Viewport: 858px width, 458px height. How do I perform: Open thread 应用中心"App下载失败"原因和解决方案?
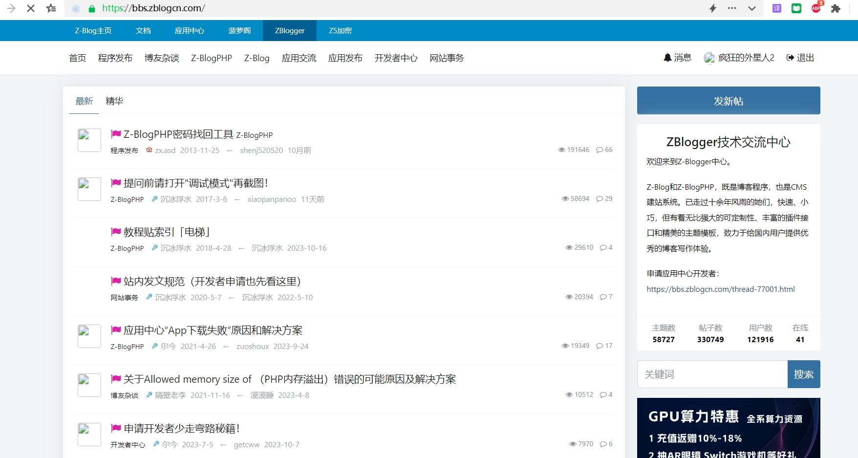(x=213, y=330)
